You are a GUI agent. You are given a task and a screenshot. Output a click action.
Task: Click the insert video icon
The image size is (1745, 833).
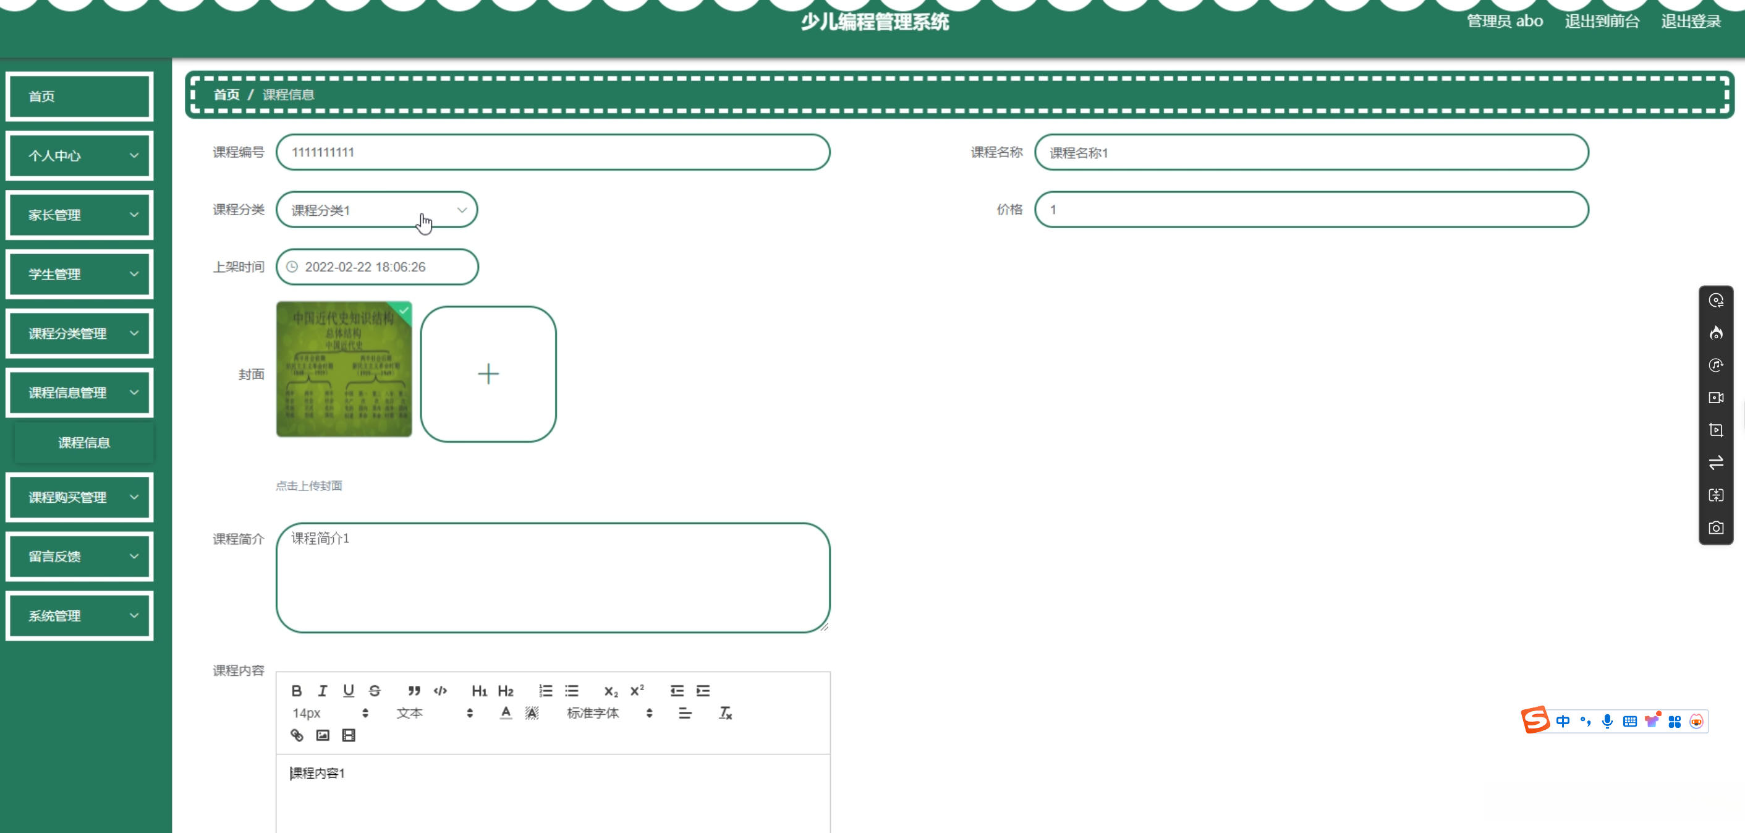(348, 735)
